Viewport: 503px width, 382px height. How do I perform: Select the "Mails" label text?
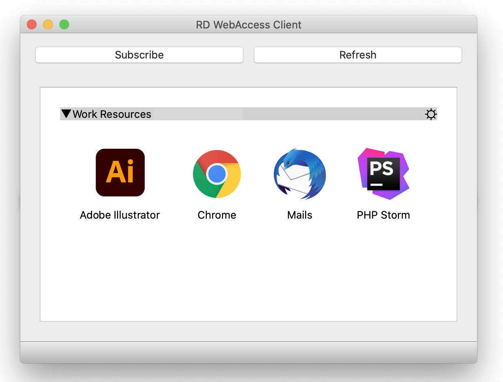(x=300, y=215)
